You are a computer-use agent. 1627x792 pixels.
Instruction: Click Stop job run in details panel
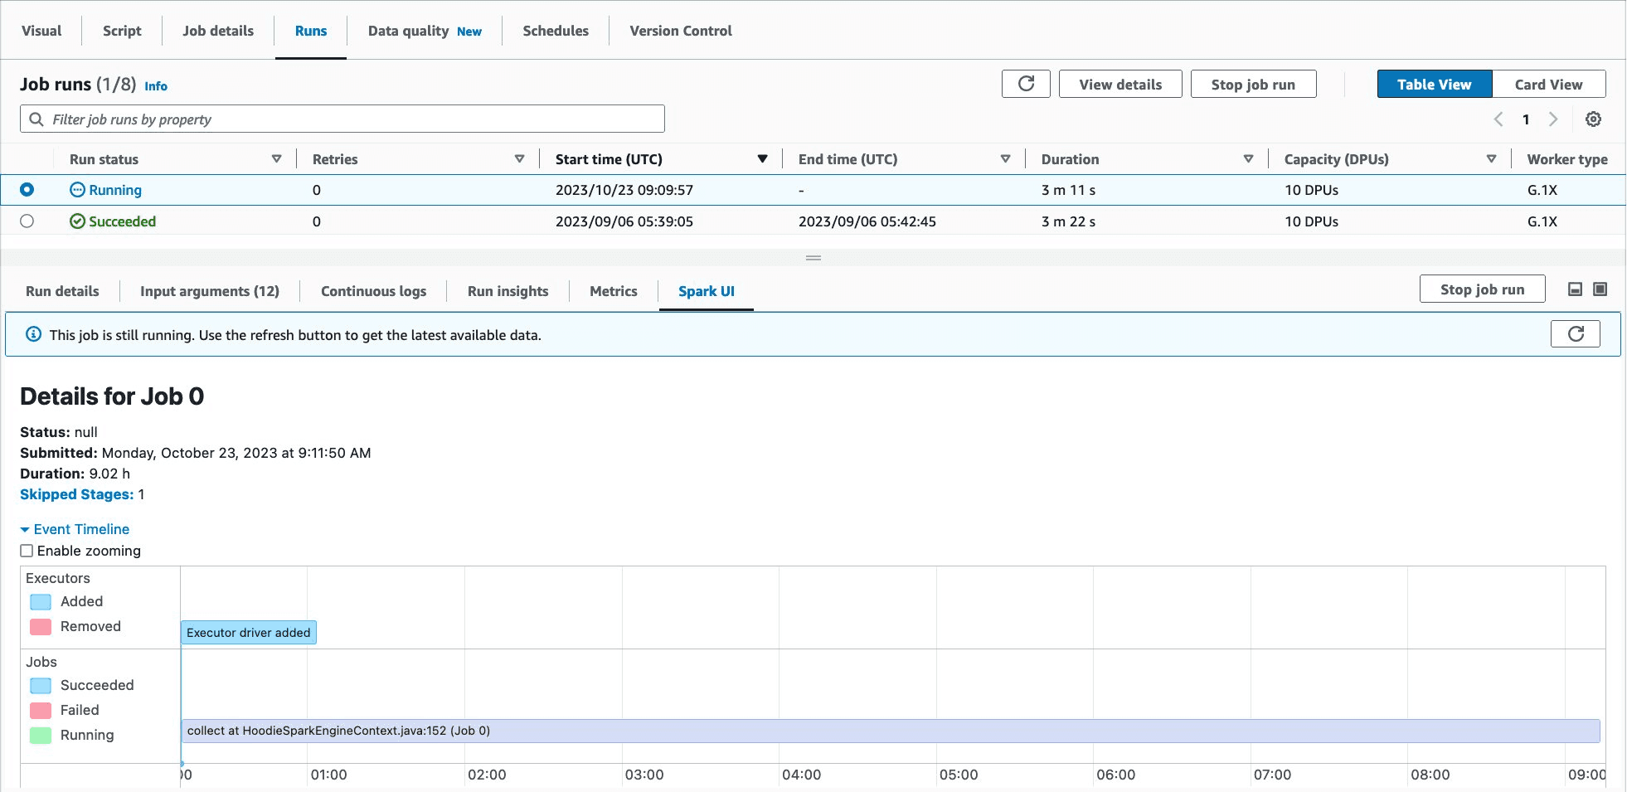click(1482, 289)
